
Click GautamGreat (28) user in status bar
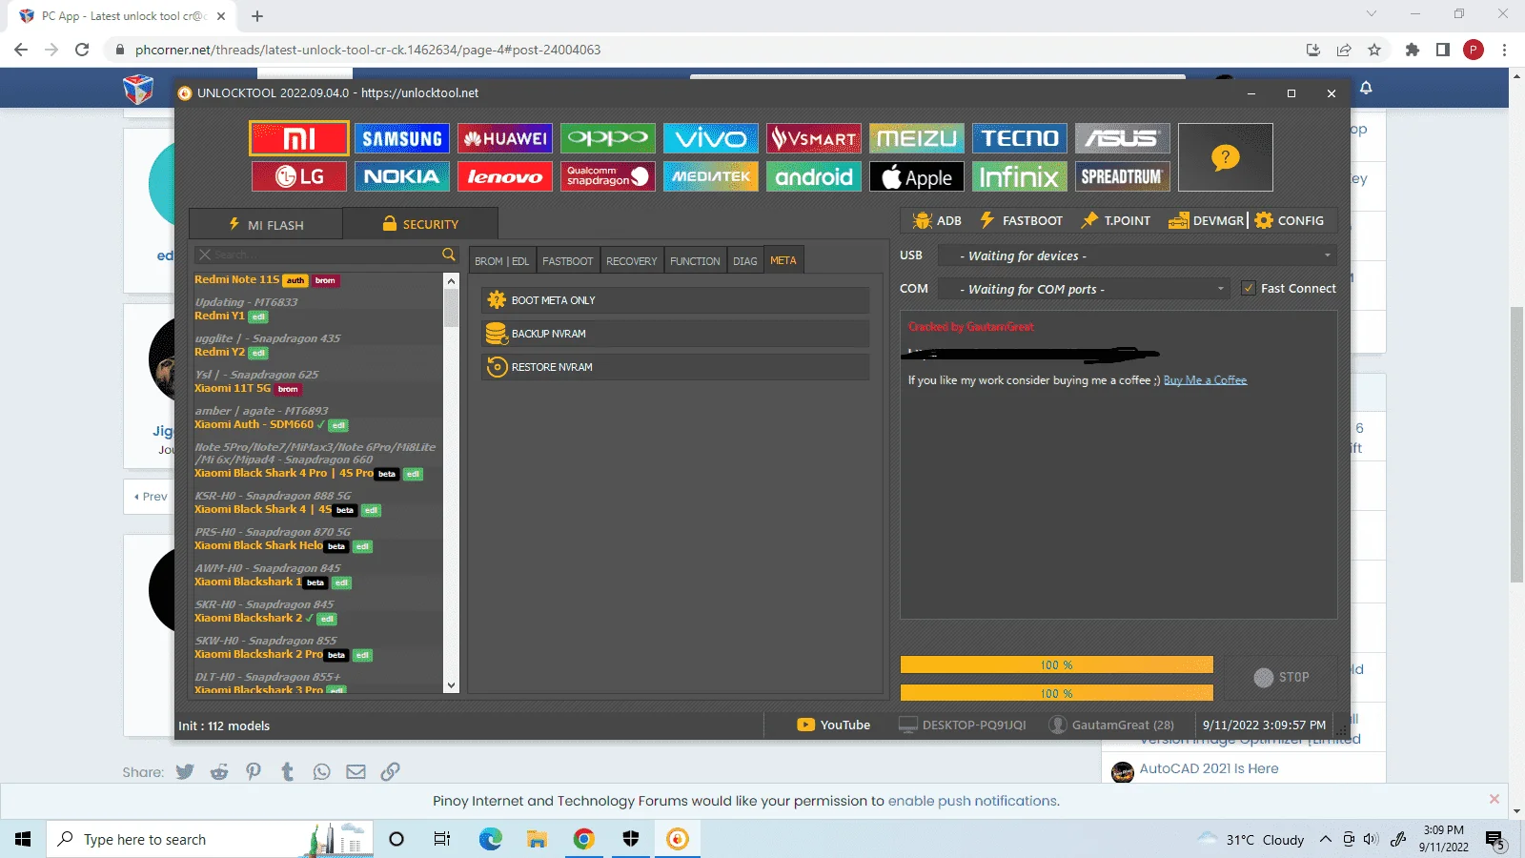pyautogui.click(x=1111, y=725)
